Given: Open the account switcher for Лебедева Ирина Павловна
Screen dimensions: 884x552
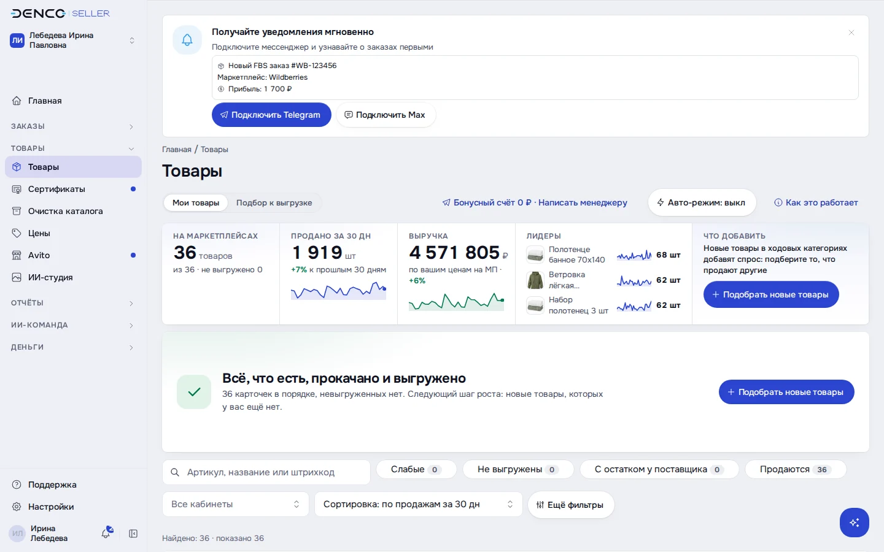Looking at the screenshot, I should point(73,40).
